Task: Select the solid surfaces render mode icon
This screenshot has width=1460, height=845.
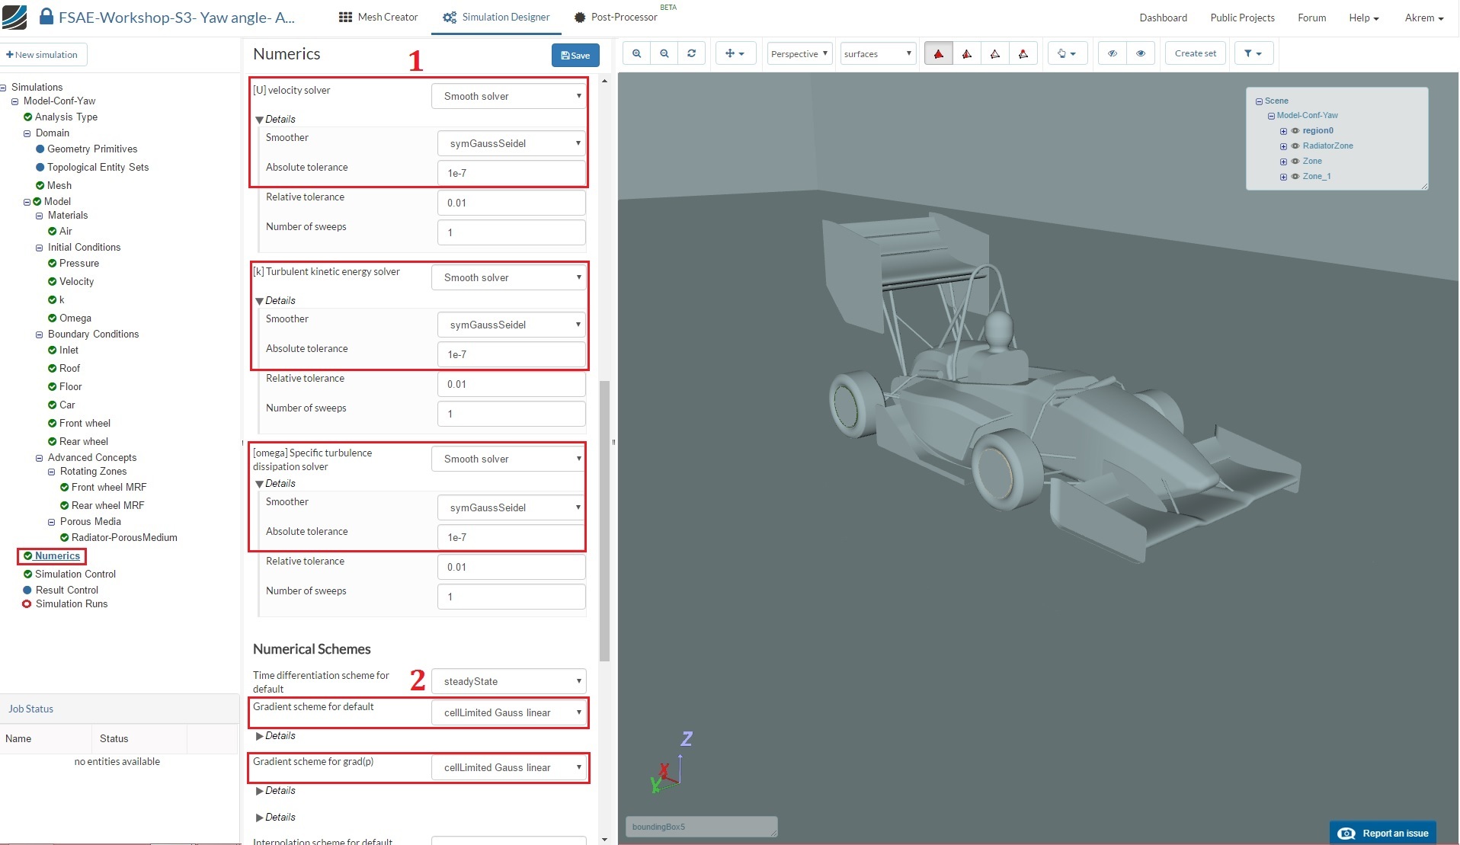Action: coord(938,53)
